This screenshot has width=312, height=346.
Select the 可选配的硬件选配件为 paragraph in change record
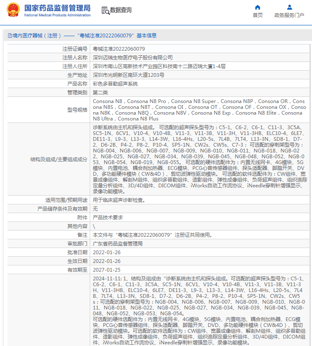point(199,331)
